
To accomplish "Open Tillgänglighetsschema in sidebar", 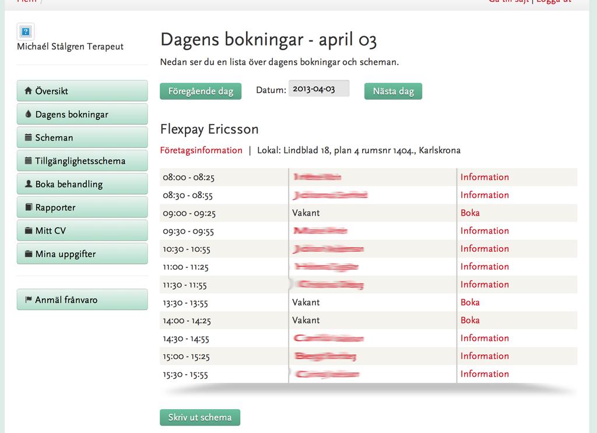I will pyautogui.click(x=82, y=161).
